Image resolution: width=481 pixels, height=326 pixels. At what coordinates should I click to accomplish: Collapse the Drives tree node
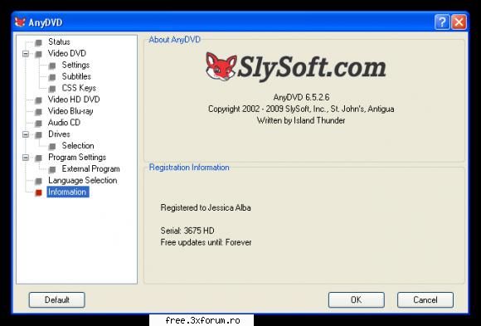click(x=26, y=134)
